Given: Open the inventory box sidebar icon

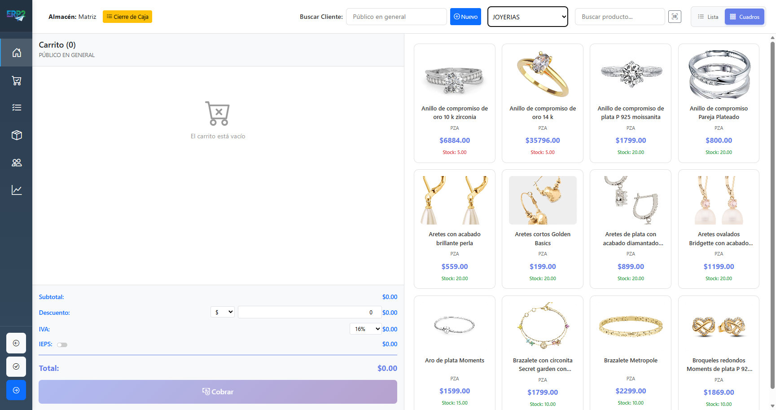Looking at the screenshot, I should (x=17, y=135).
